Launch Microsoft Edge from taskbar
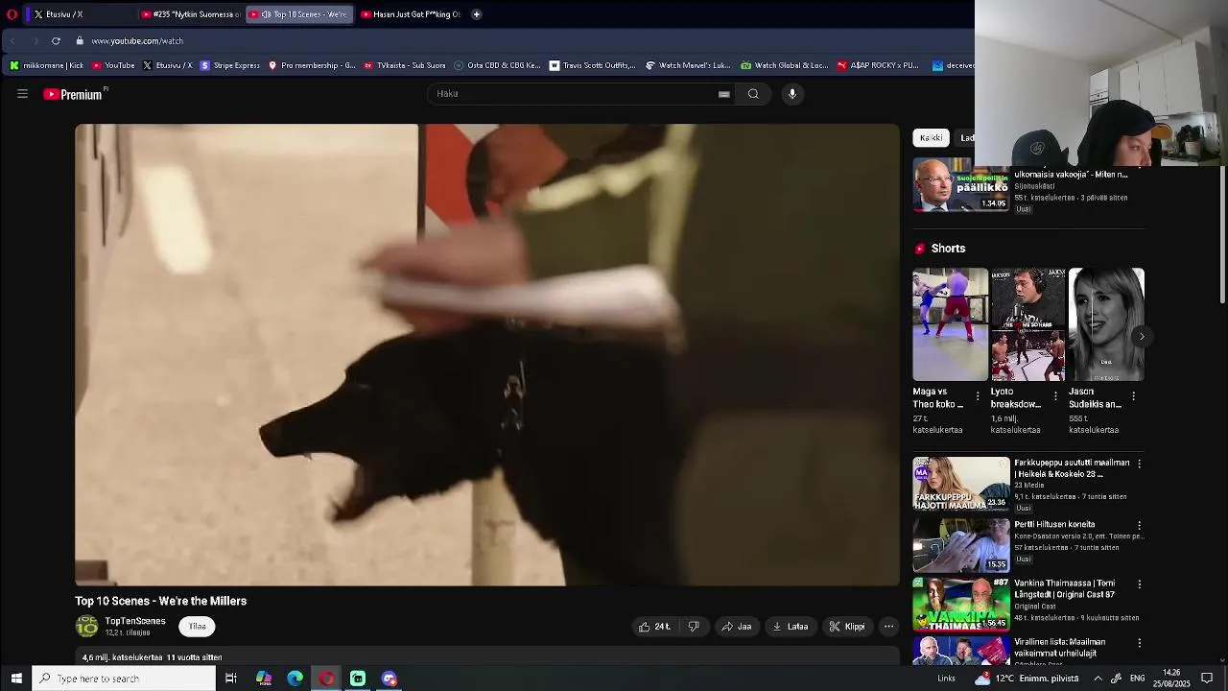 pyautogui.click(x=295, y=679)
